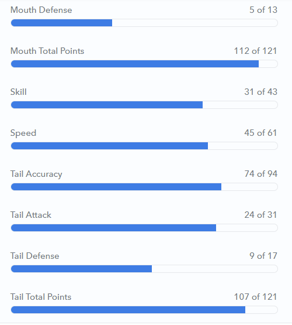Viewport: 292px width, 325px height.
Task: Click the Tail Defense progress bar
Action: tap(144, 269)
